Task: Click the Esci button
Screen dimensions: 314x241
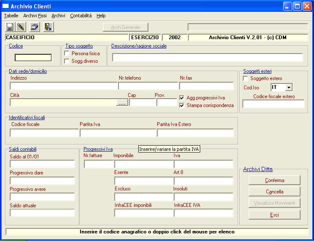Action: click(274, 215)
